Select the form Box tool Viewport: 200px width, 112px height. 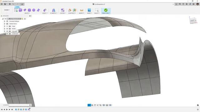click(20, 10)
